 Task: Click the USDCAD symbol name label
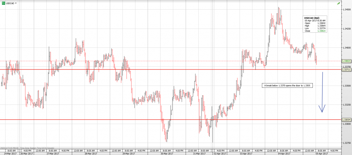click(x=10, y=3)
